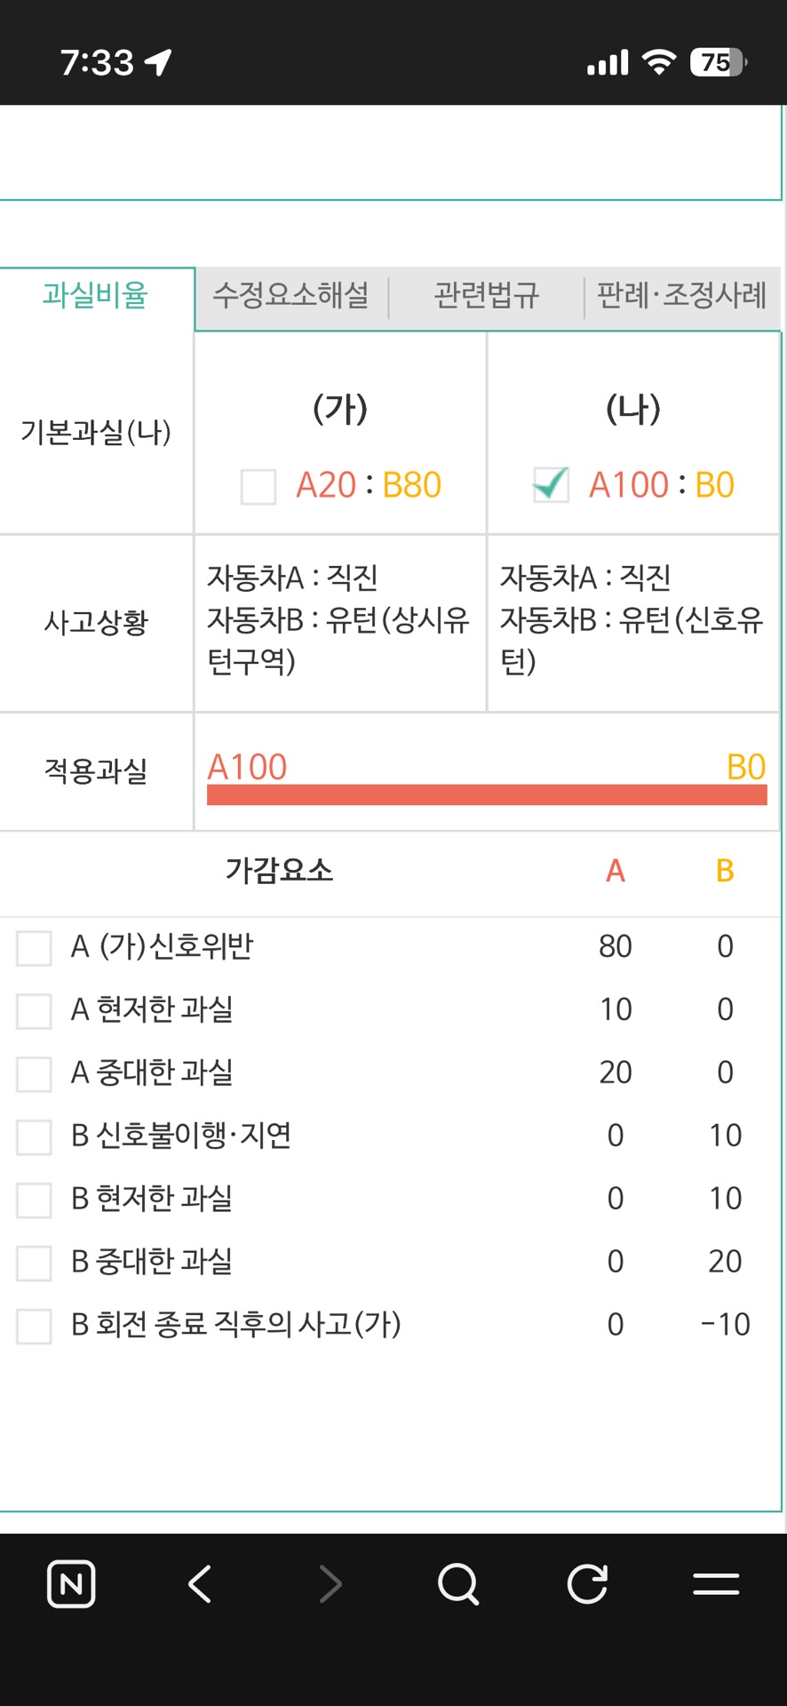Check B 회전 종료 직후의 사고(가)
Viewport: 787px width, 1706px height.
(x=34, y=1327)
